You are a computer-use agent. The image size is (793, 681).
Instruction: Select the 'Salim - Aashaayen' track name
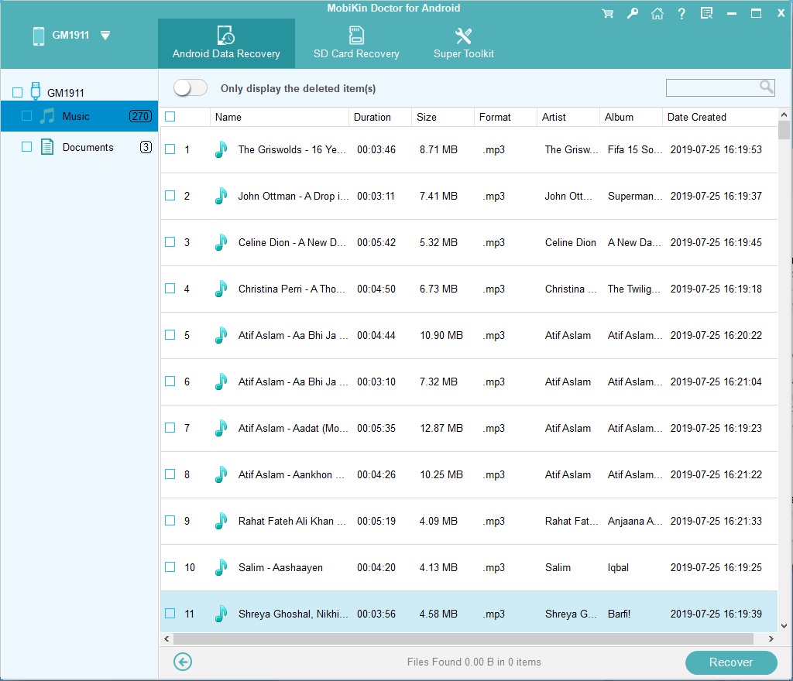280,567
